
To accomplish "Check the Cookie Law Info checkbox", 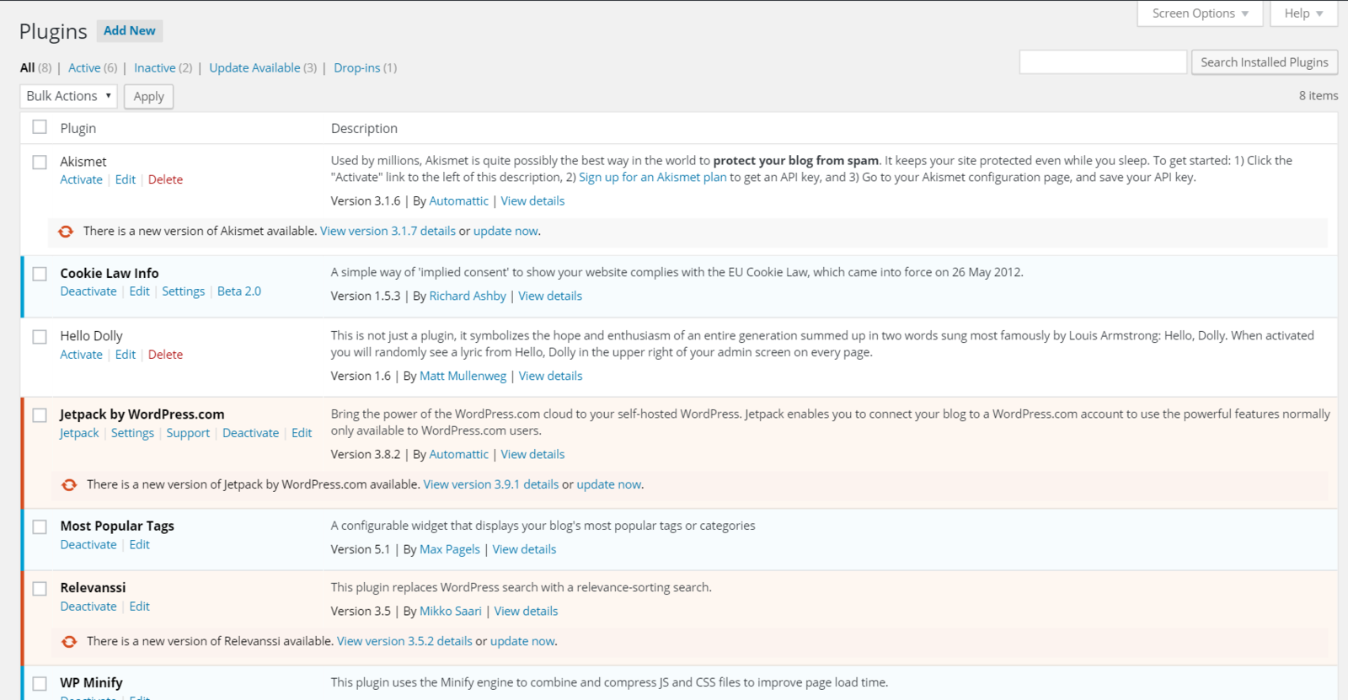I will point(40,274).
